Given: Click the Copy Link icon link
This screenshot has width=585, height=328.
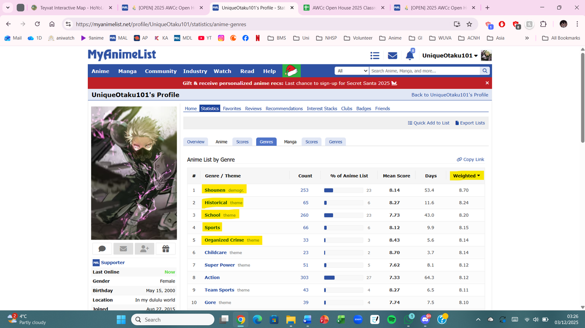Looking at the screenshot, I should 470,159.
